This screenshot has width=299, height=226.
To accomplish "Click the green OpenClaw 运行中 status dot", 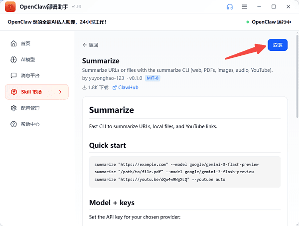I will pos(248,22).
